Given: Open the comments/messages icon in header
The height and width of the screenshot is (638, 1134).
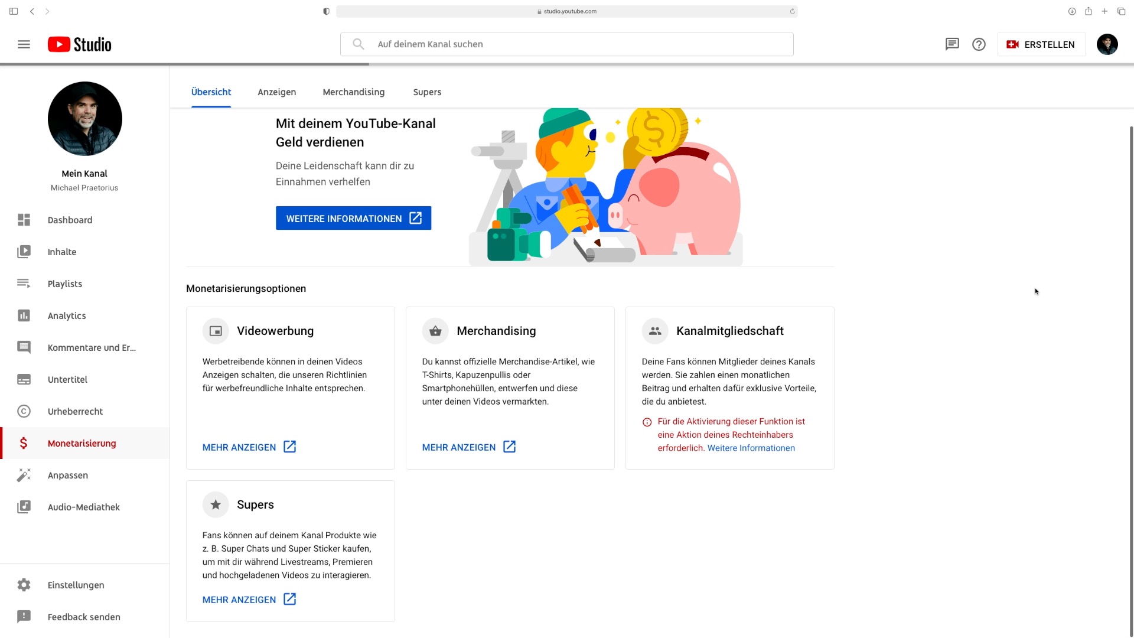Looking at the screenshot, I should pos(952,44).
